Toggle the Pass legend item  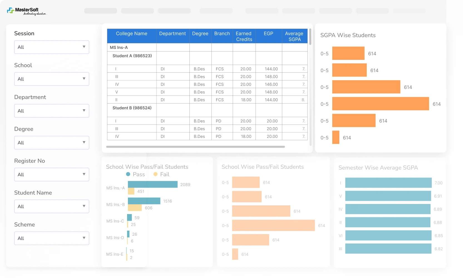click(135, 174)
